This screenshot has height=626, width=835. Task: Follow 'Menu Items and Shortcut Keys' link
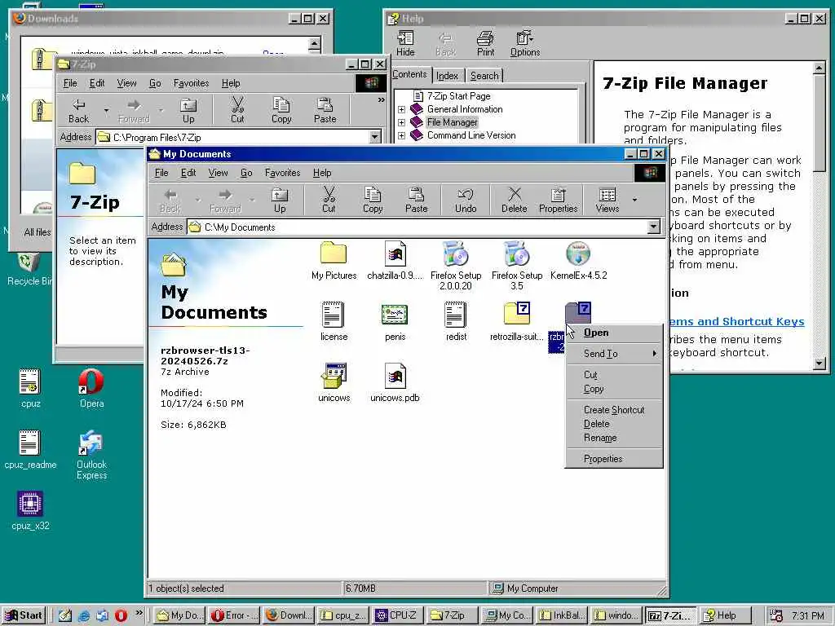tap(737, 321)
